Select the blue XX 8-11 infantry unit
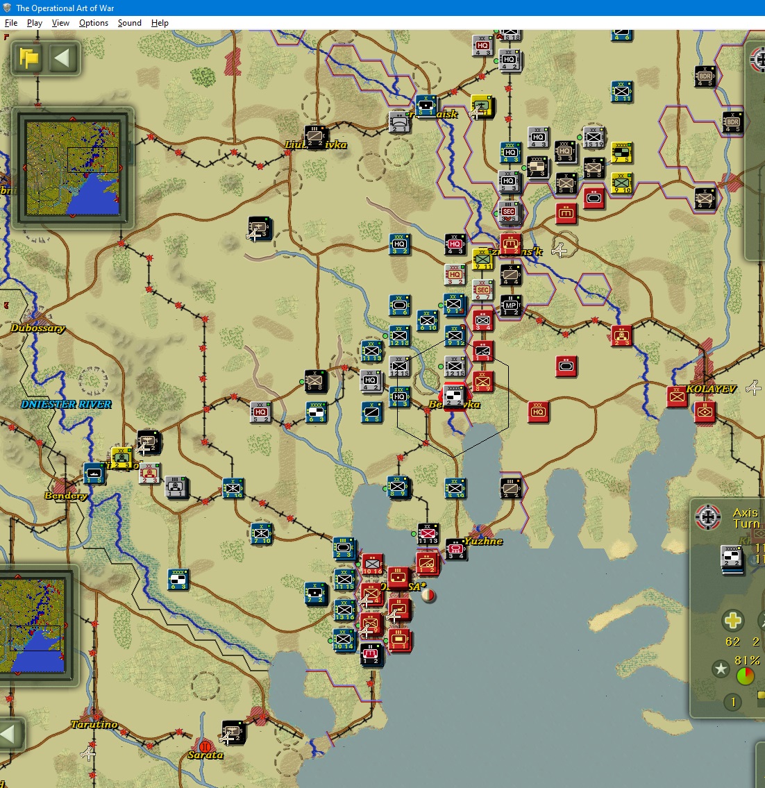Screen dimensions: 765x788 click(622, 92)
